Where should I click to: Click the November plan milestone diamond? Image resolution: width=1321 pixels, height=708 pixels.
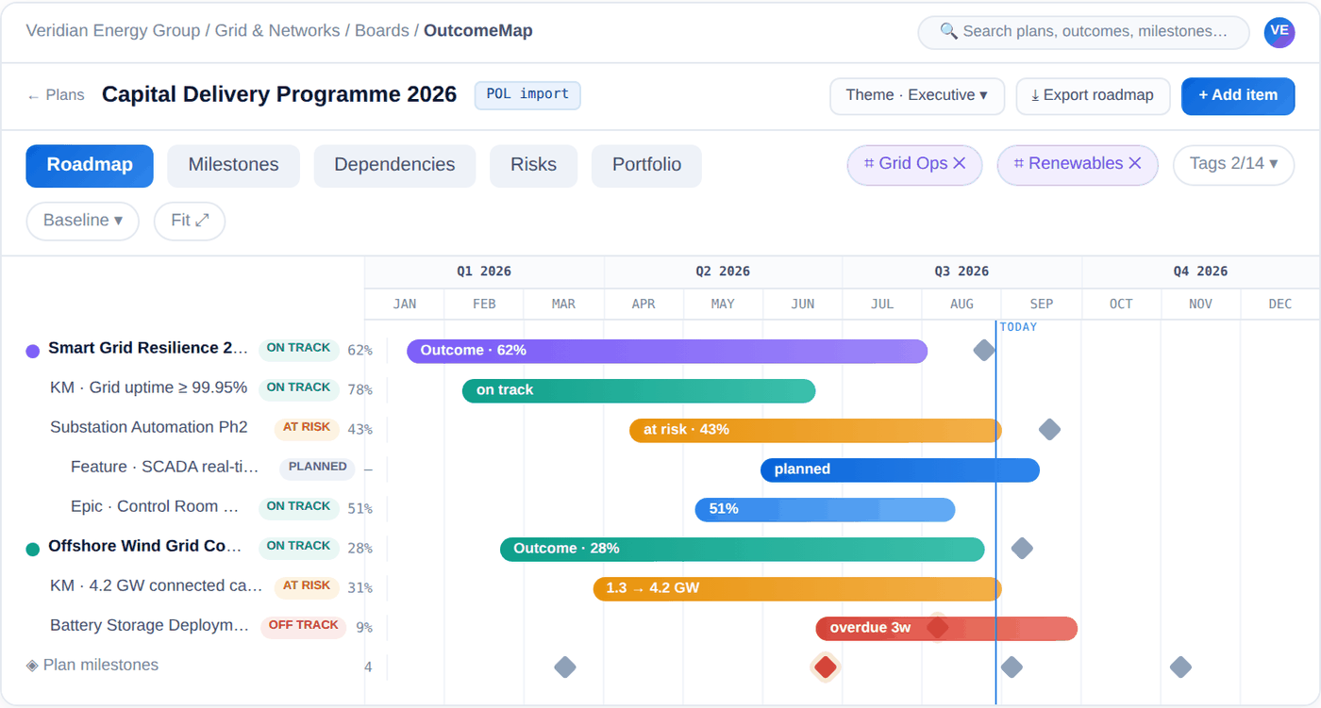tap(1180, 667)
